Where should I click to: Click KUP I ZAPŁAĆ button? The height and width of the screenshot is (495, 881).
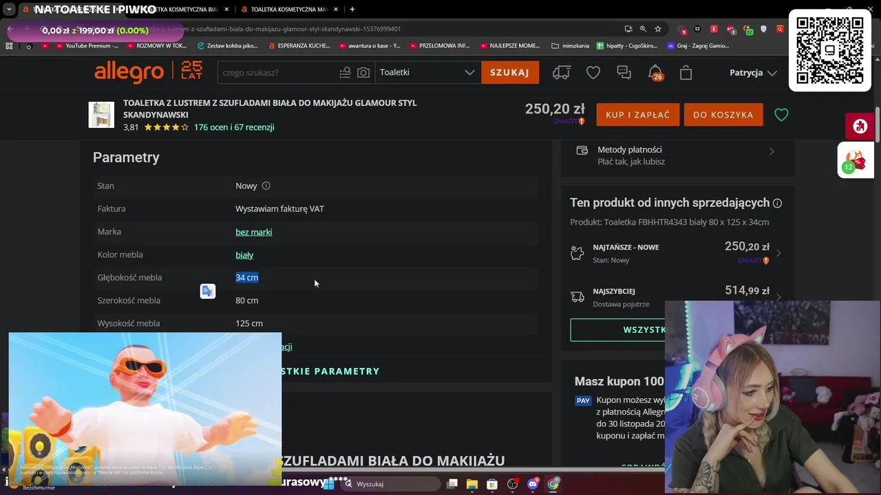[638, 115]
